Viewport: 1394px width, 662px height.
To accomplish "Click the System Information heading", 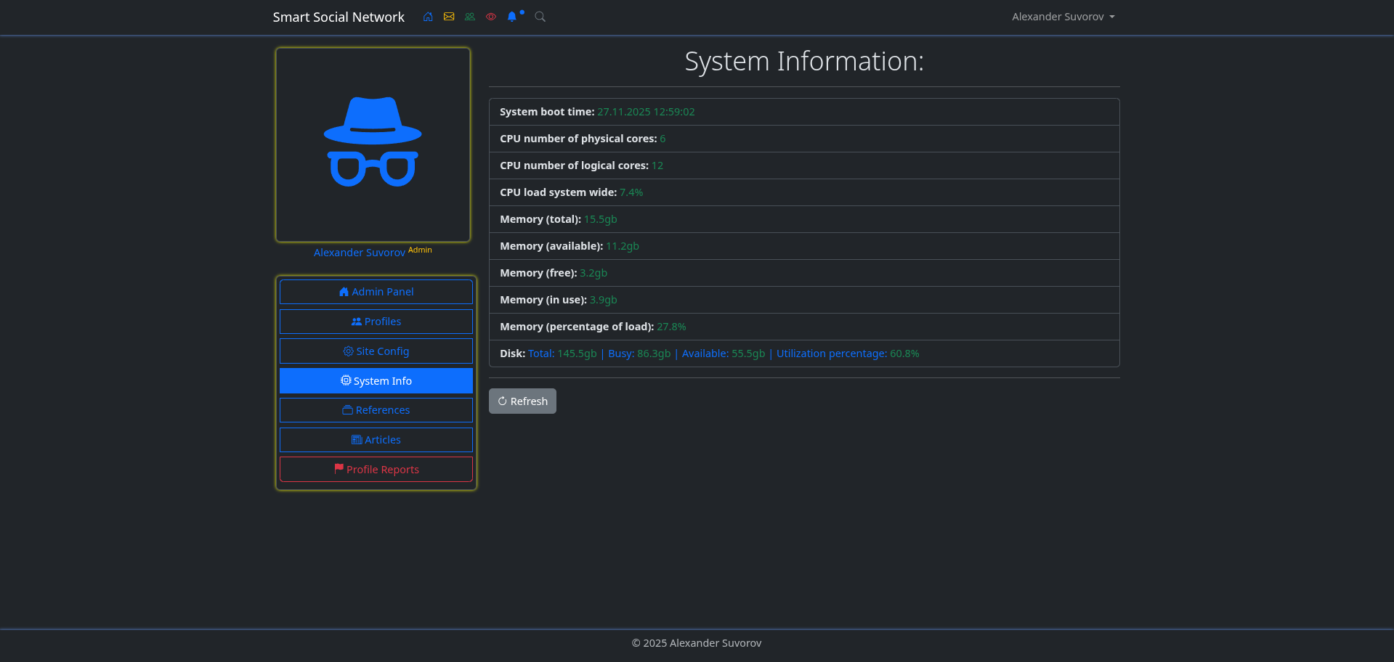I will [x=804, y=62].
